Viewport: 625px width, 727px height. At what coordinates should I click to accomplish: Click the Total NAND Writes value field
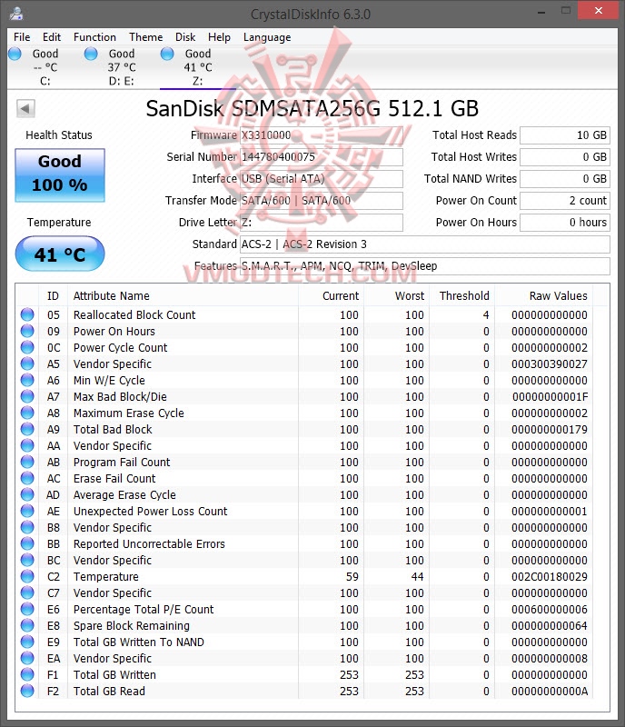tap(565, 179)
